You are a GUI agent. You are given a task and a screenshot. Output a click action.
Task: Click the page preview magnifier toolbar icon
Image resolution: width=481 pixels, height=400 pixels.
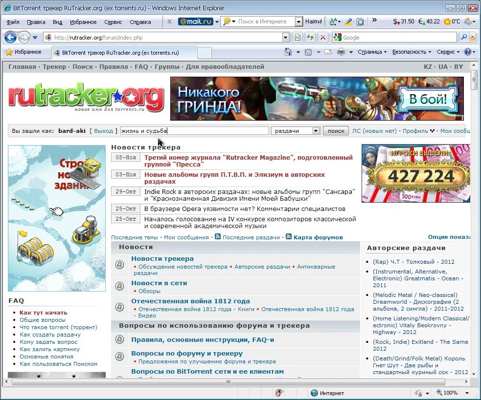click(x=361, y=22)
